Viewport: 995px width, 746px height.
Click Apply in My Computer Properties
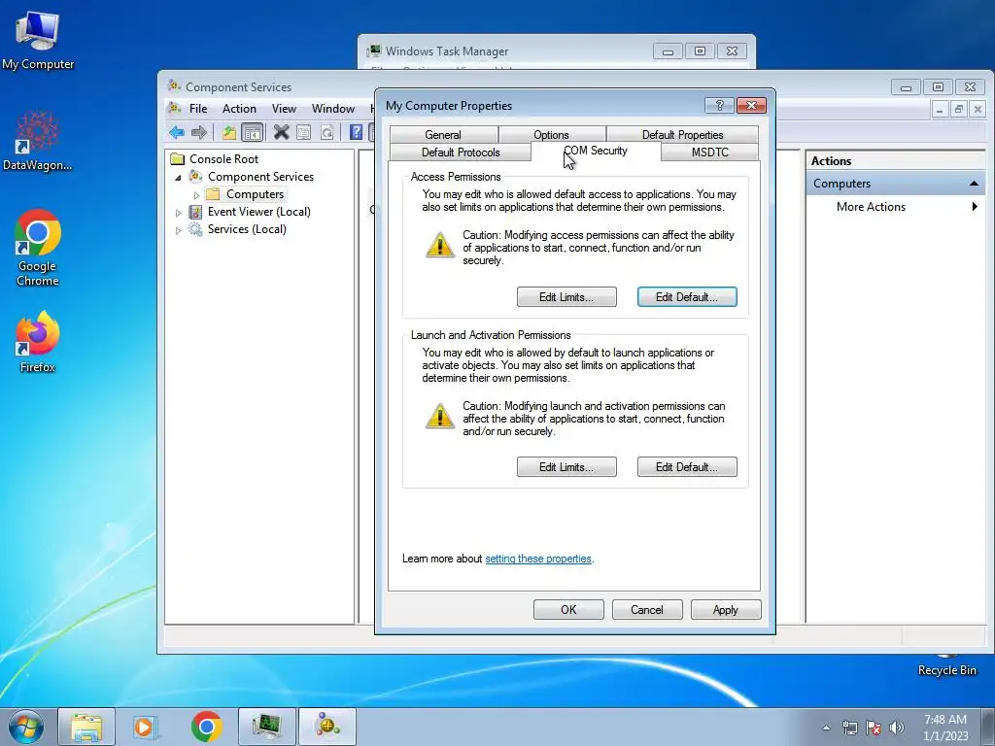point(726,610)
